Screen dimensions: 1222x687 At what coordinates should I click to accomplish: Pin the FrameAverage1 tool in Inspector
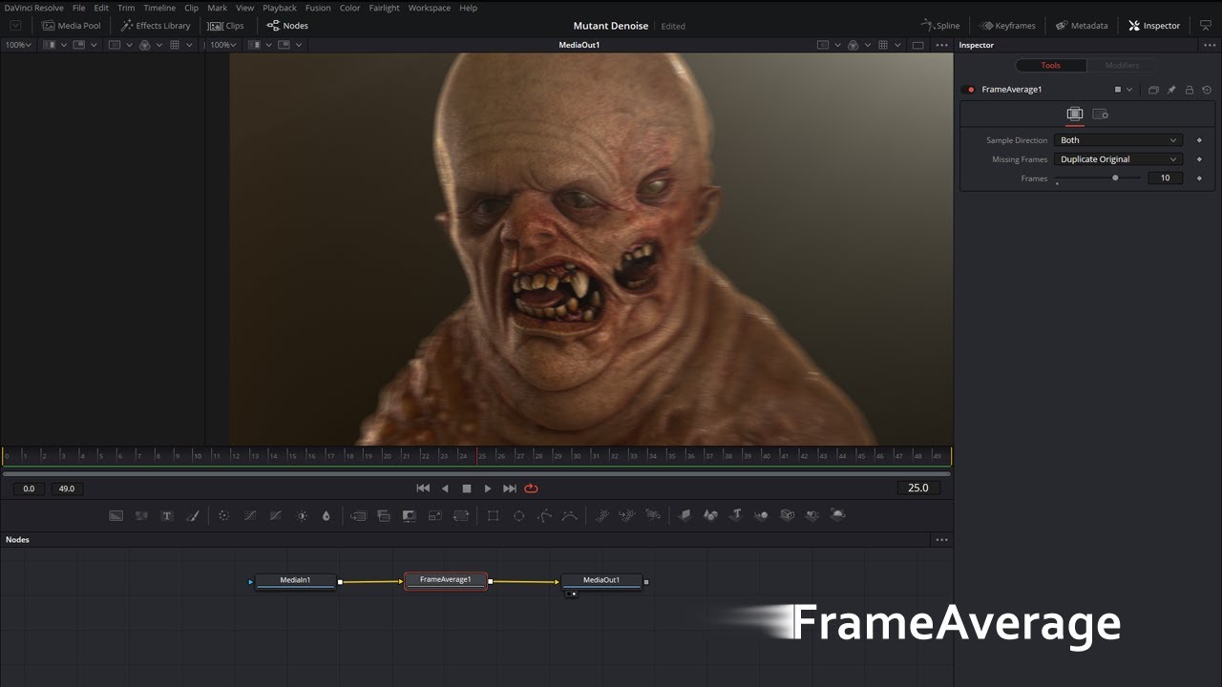tap(1171, 90)
